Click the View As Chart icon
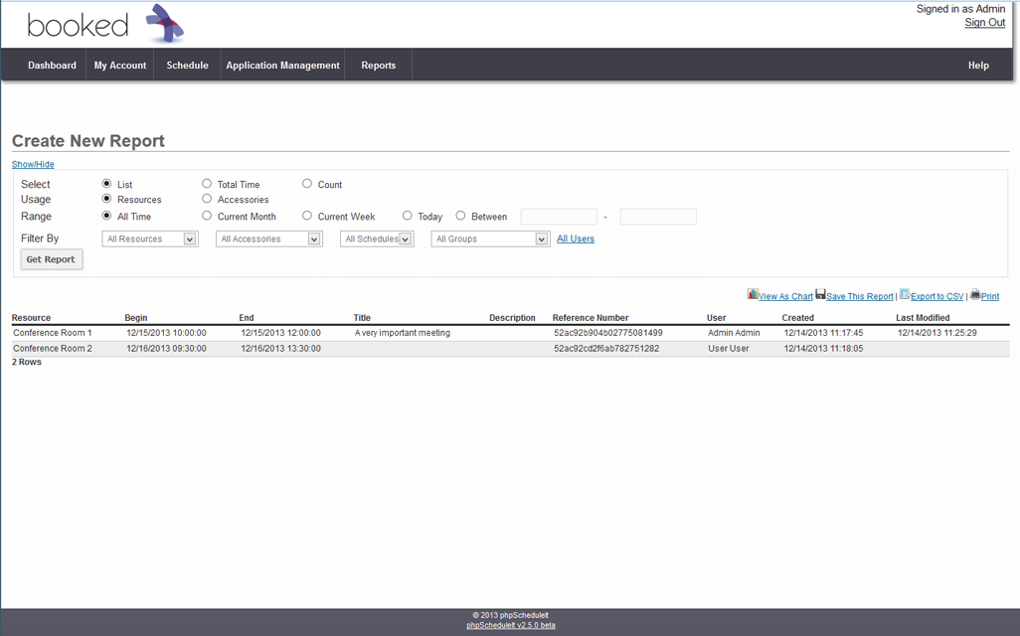Screen dimensions: 1020x636 tap(753, 295)
